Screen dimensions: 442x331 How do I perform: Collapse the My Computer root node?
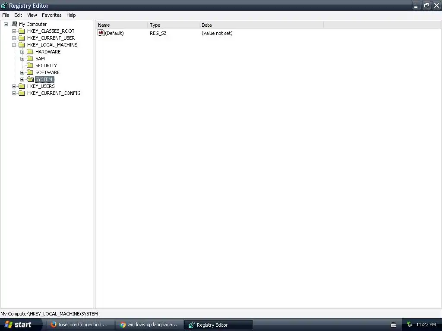pos(6,24)
